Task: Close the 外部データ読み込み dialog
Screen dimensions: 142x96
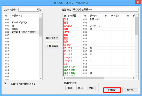Action: click(x=138, y=2)
